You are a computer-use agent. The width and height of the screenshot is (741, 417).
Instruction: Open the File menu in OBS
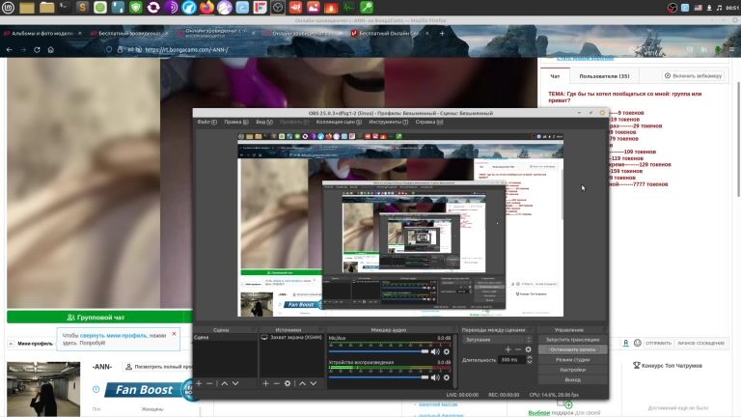point(205,123)
